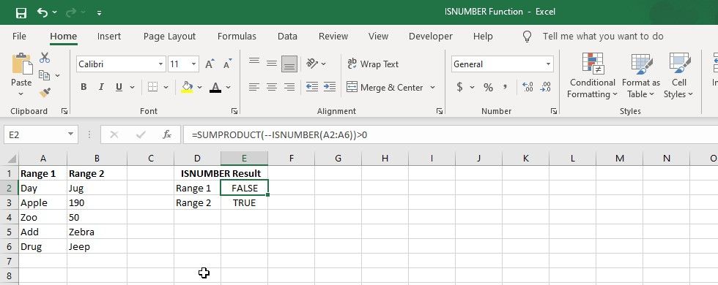
Task: Save the workbook with the floppy icon
Action: [21, 12]
